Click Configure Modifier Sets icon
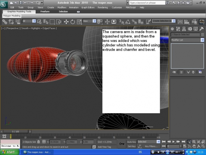 (x=200, y=72)
